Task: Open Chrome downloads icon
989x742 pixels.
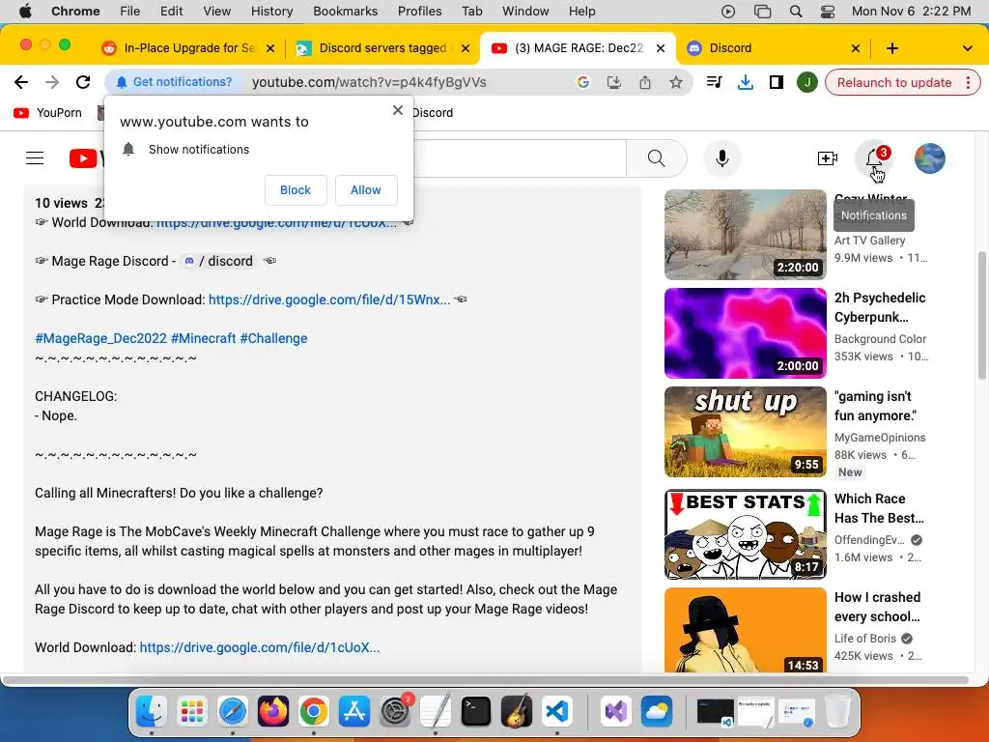Action: coord(746,82)
